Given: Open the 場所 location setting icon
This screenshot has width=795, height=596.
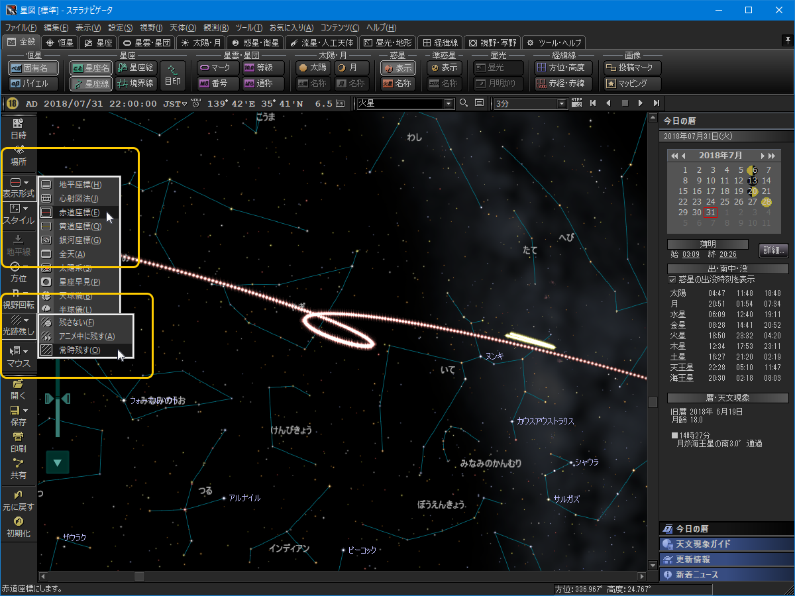Looking at the screenshot, I should coord(18,155).
